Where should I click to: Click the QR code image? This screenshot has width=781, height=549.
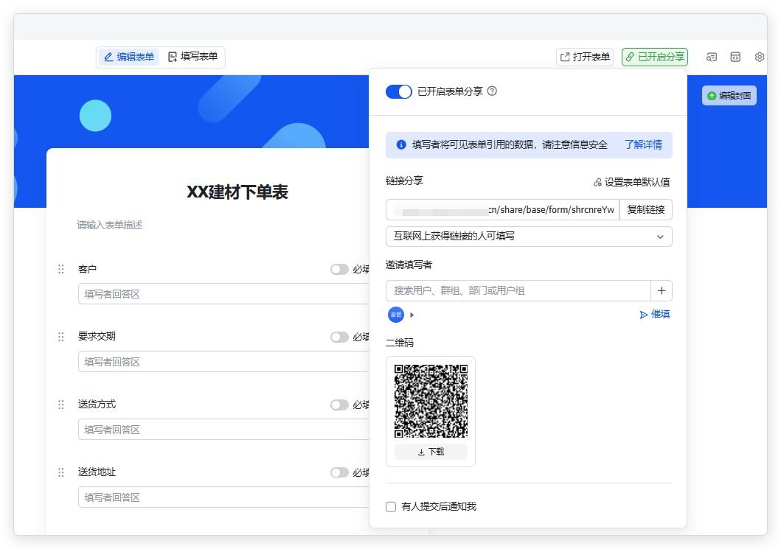tap(431, 401)
